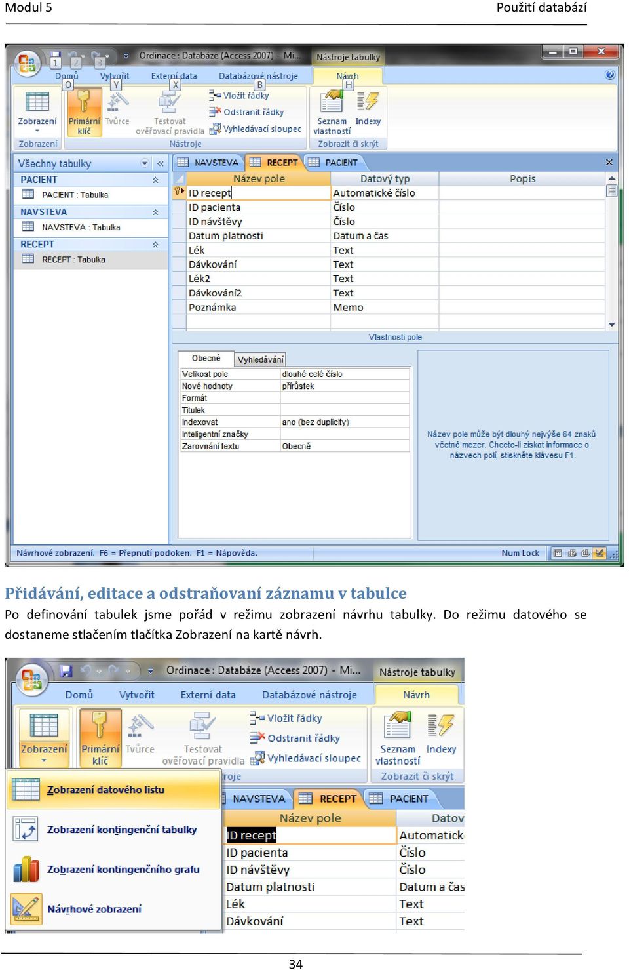
Task: Click Testovat ověřovací pravidla in upper ribbon
Action: tap(170, 112)
